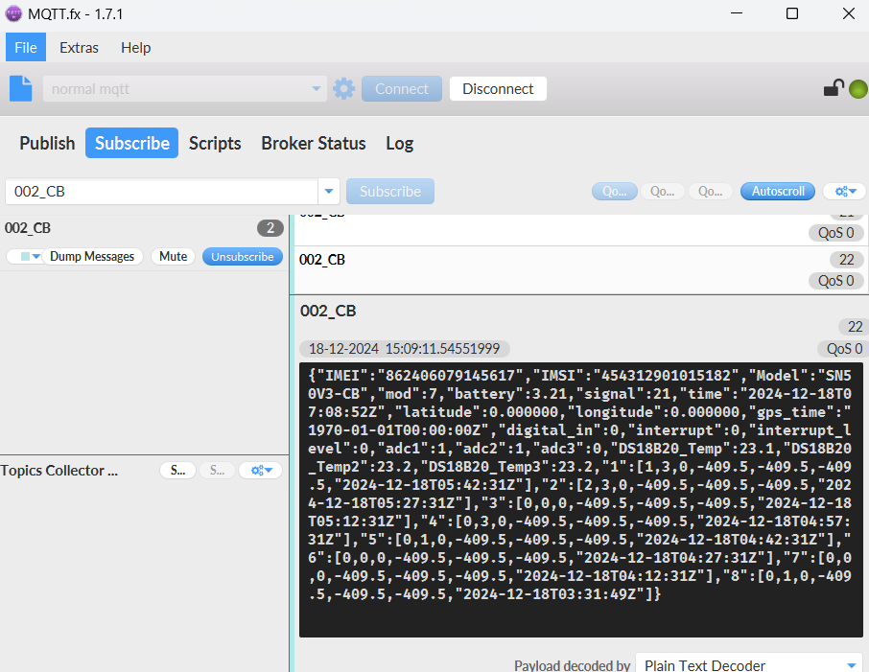Open the Extras menu

point(80,48)
